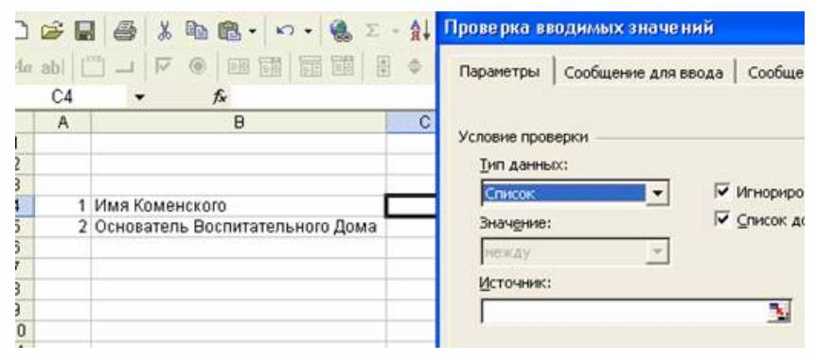Click the Save floppy disk icon
Screen dimensions: 816x360
tap(84, 31)
